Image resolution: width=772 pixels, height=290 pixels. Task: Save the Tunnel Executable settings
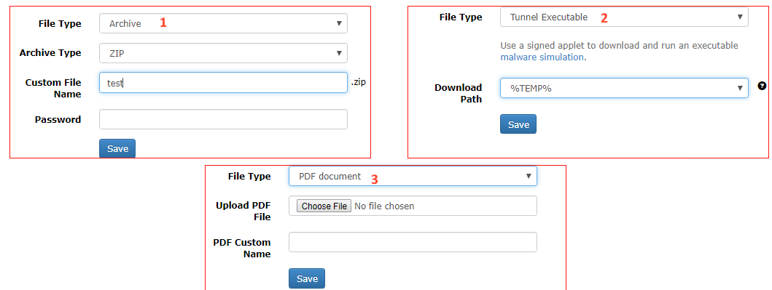pos(518,124)
